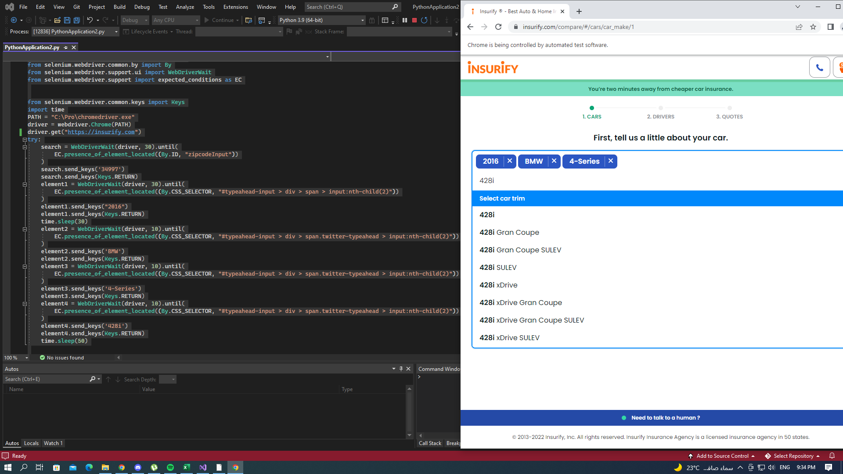Click Add to Source Control in status bar
Screen dimensions: 843x474
tap(721, 456)
